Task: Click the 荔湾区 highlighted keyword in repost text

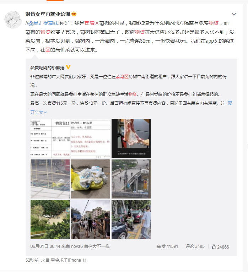Action: click(92, 23)
